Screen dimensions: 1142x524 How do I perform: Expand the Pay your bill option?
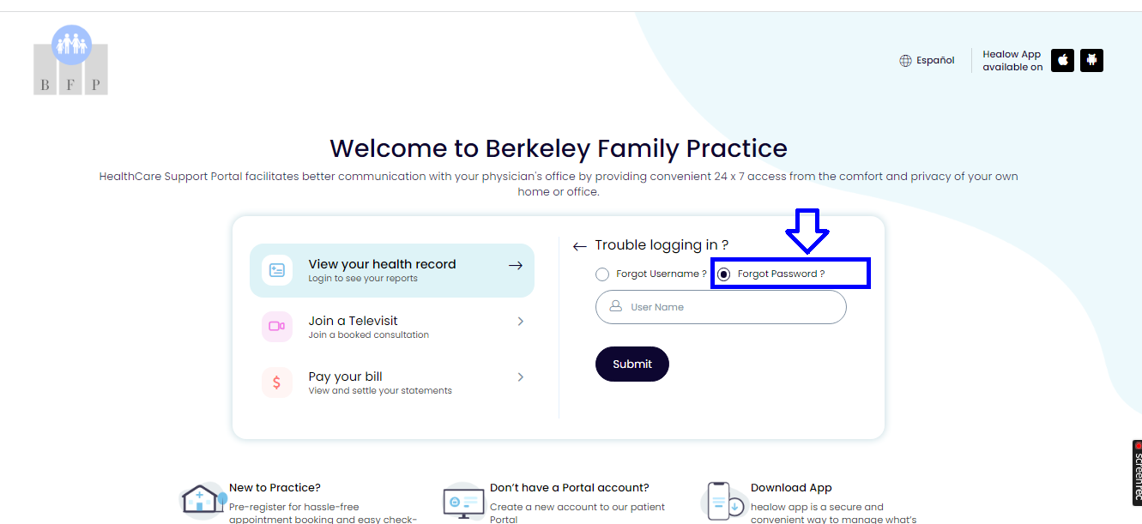pyautogui.click(x=521, y=376)
